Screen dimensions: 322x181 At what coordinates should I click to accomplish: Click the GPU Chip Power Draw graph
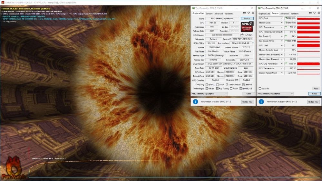click(308, 64)
